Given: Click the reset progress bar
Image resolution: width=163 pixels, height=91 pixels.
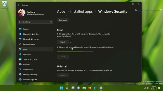Looking at the screenshot, I should tap(75, 52).
